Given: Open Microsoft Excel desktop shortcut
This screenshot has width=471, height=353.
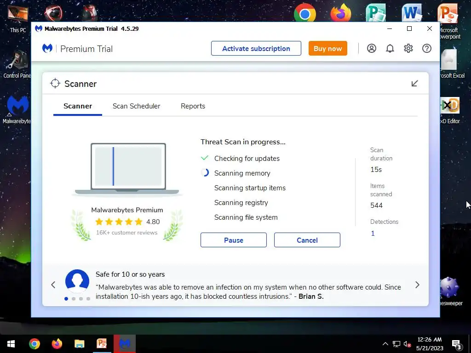Looking at the screenshot, I should [x=452, y=64].
